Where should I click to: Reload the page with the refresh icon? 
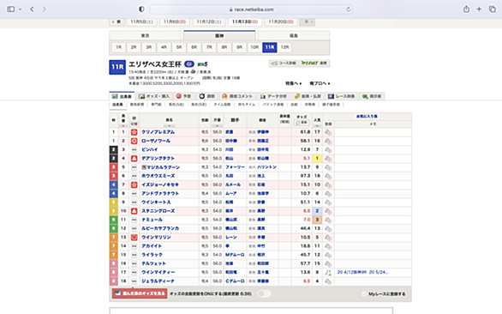(349, 9)
